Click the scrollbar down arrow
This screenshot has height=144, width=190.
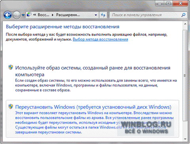point(185,139)
